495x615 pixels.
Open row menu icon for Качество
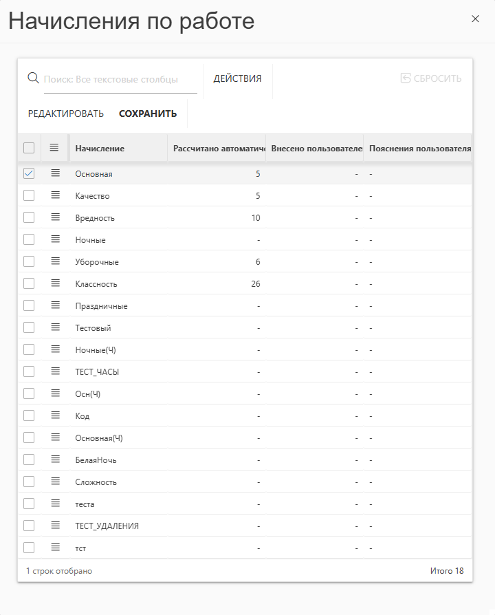[54, 195]
